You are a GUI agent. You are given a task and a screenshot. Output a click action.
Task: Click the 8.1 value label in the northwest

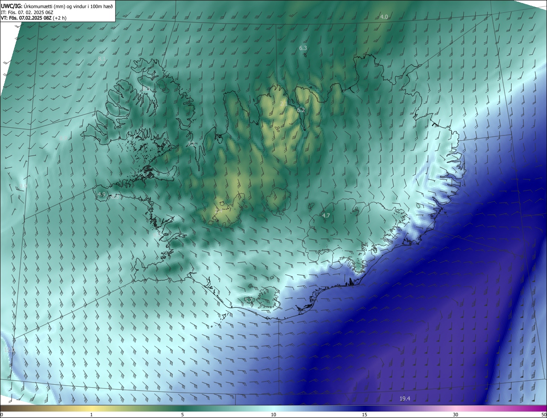(x=102, y=59)
